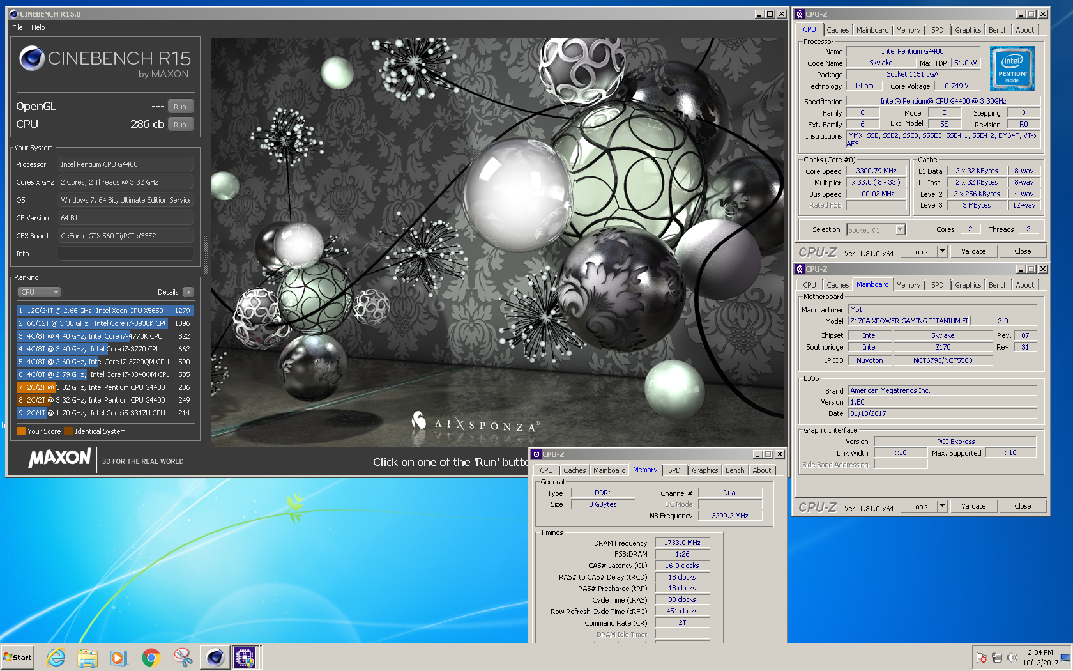Select ranking row Pentium G4400 scoring 249

pyautogui.click(x=105, y=400)
